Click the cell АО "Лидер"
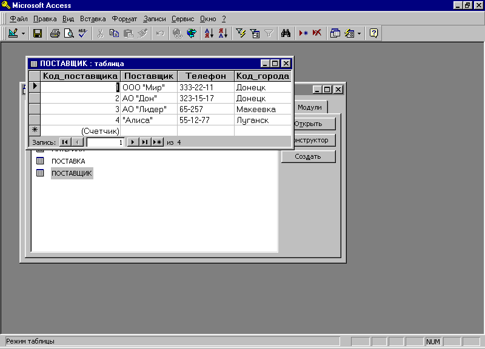The width and height of the screenshot is (485, 349). pos(149,109)
